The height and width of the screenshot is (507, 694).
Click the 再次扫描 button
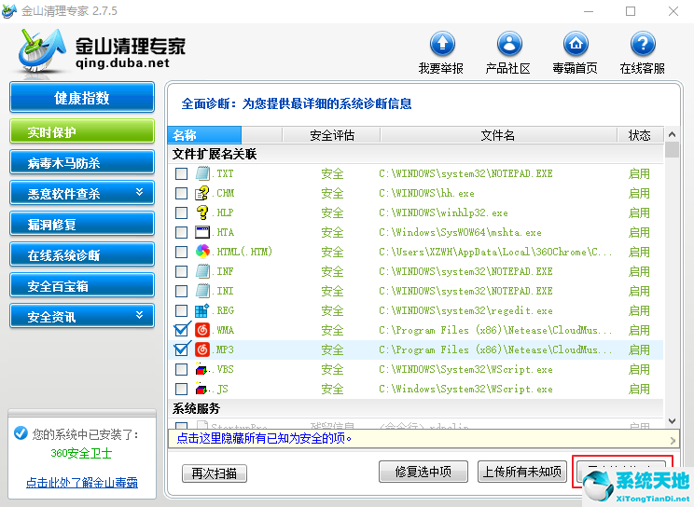click(215, 473)
